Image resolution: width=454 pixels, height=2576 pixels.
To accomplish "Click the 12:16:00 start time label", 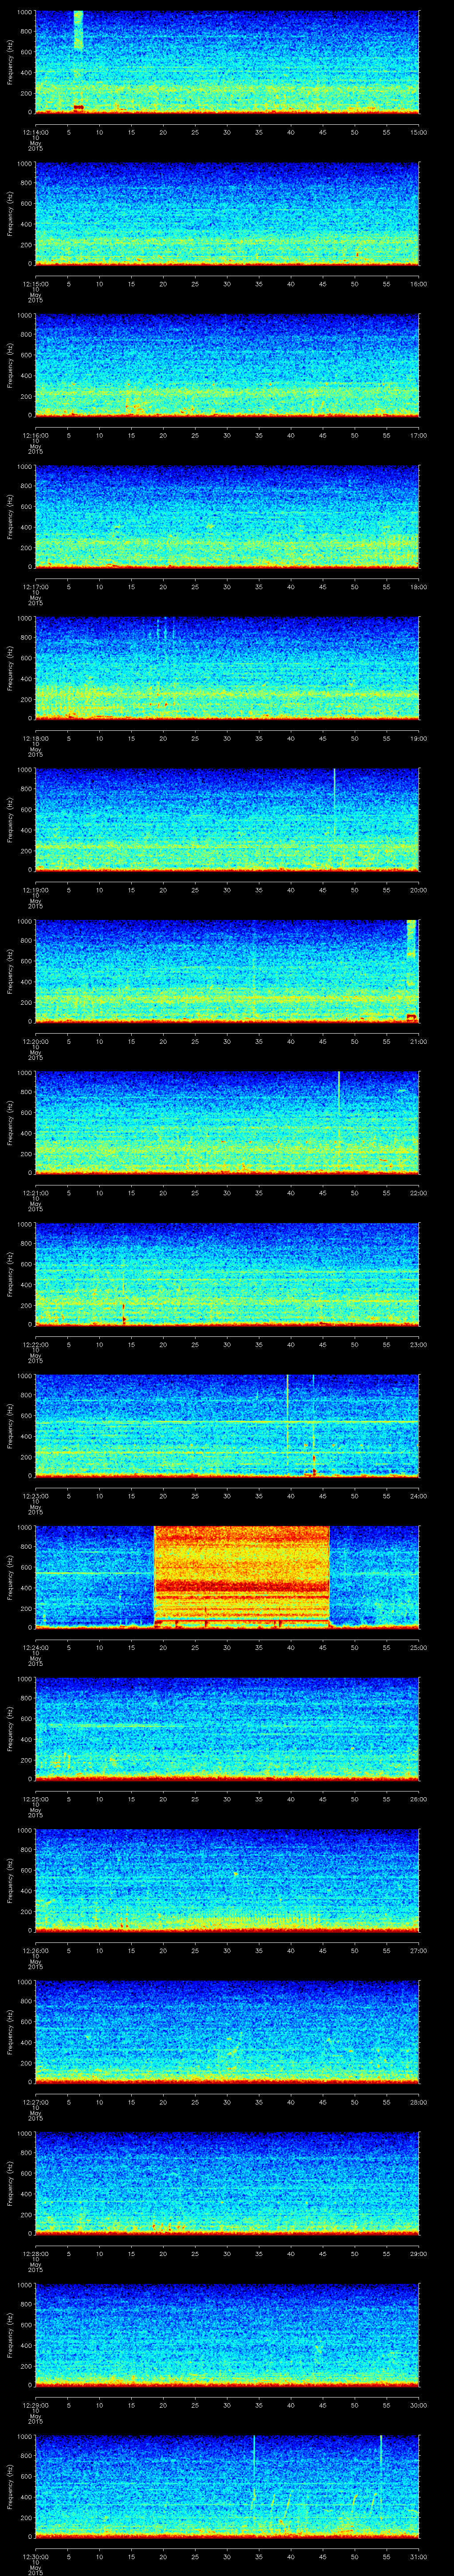I will 35,435.
